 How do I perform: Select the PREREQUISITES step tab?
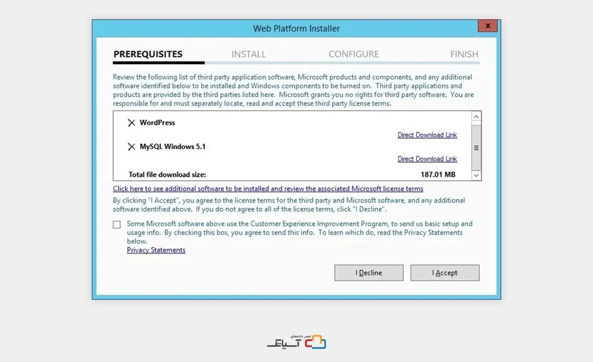pos(148,54)
